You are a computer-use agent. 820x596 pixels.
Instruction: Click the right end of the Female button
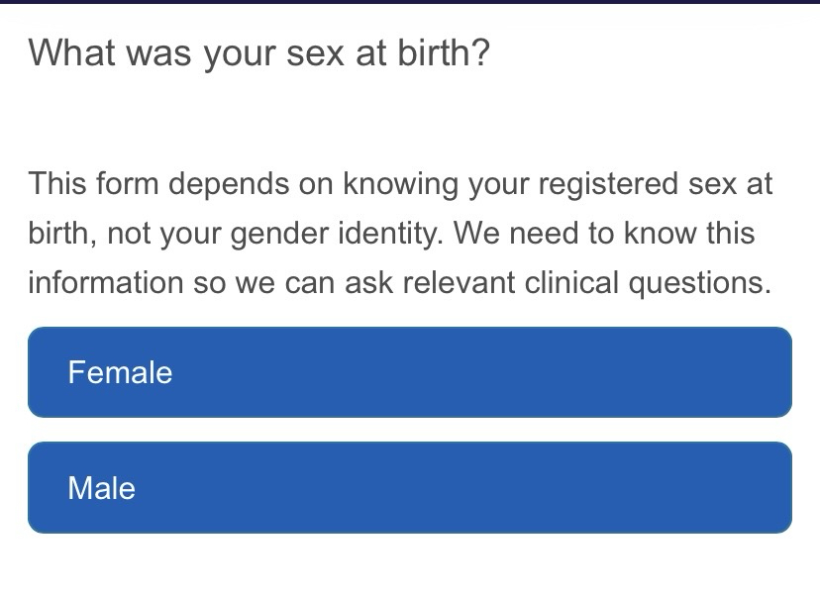pyautogui.click(x=763, y=372)
